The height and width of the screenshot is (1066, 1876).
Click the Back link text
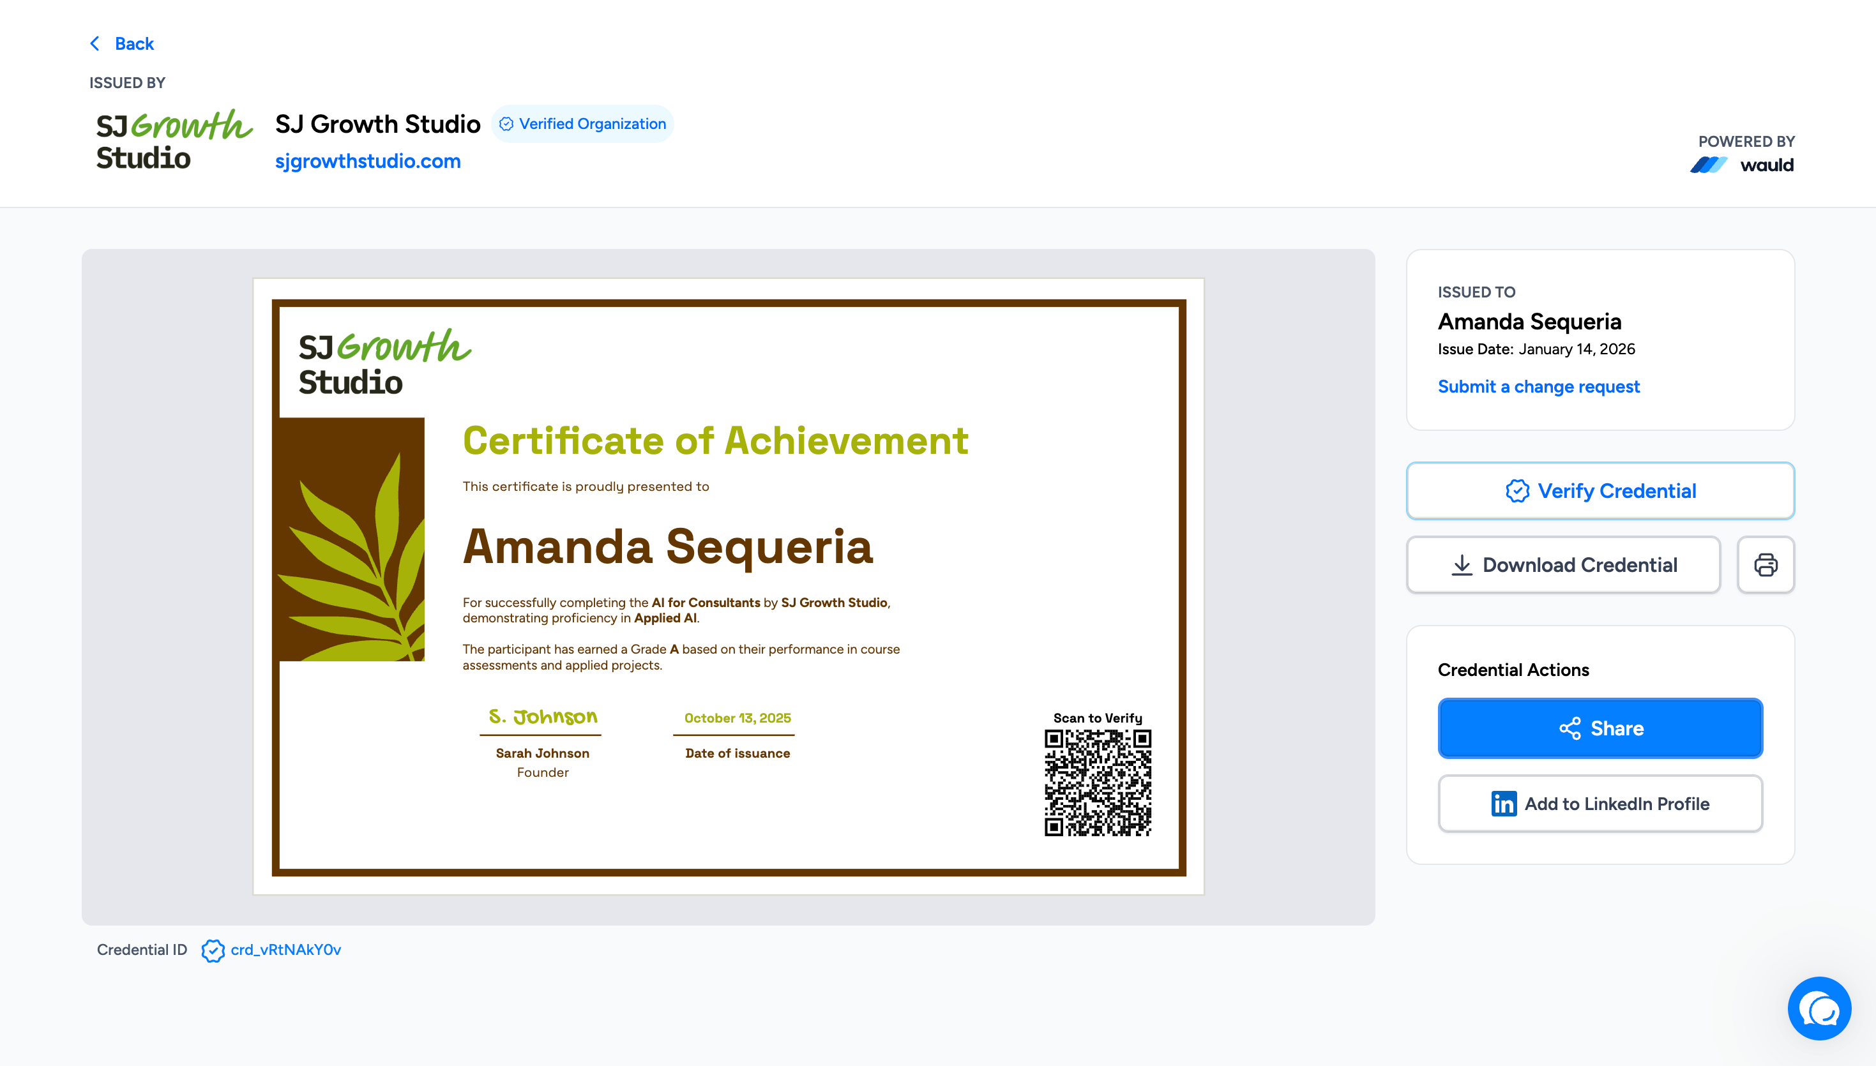[134, 44]
